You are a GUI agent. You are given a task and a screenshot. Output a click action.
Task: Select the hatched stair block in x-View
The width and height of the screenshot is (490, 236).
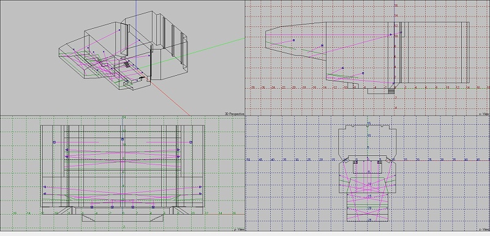[x=391, y=91]
